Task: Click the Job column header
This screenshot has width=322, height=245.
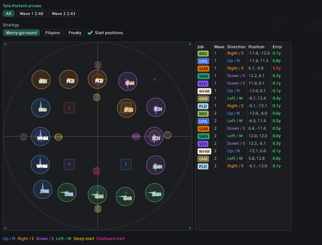Action: tap(201, 47)
